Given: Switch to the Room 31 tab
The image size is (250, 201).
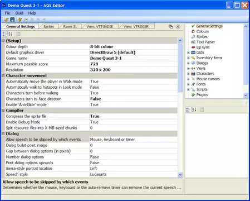Looking at the screenshot, I should coord(70,27).
